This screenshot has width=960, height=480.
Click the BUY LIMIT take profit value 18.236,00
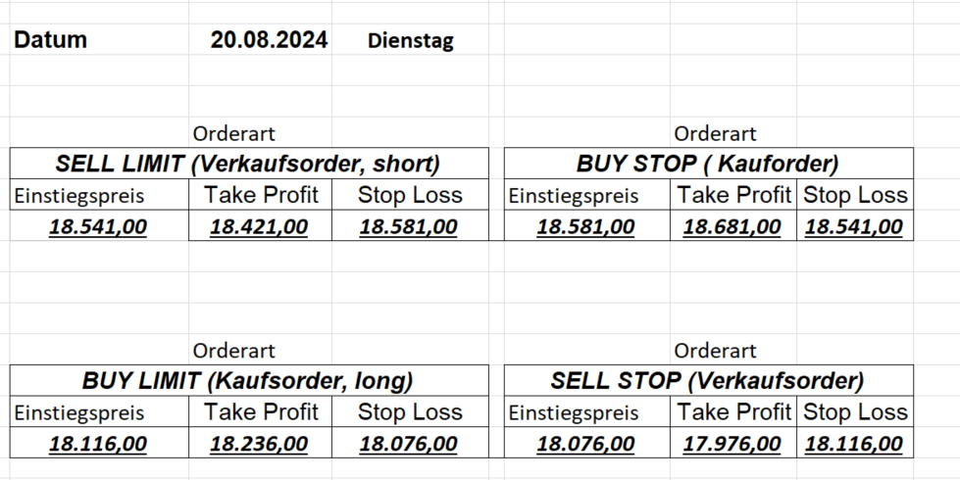pos(259,445)
